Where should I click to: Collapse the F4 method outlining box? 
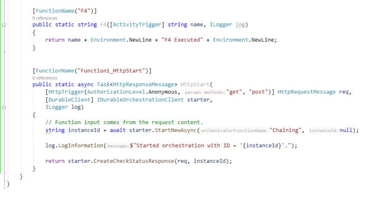(x=4, y=25)
